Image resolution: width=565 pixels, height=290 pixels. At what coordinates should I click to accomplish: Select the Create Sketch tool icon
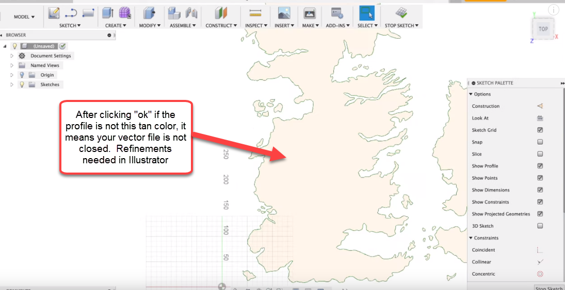pyautogui.click(x=54, y=13)
